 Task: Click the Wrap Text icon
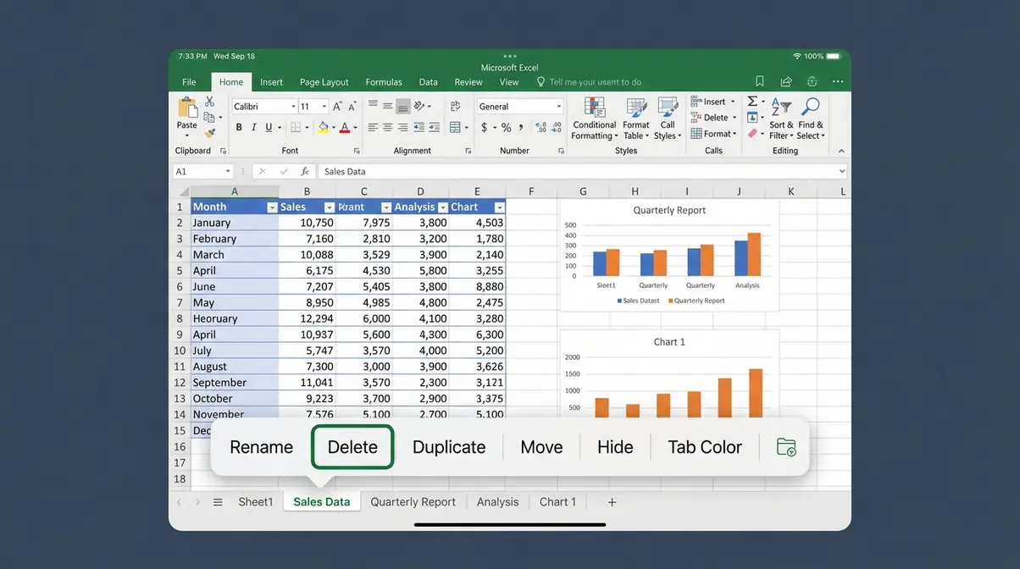(456, 106)
